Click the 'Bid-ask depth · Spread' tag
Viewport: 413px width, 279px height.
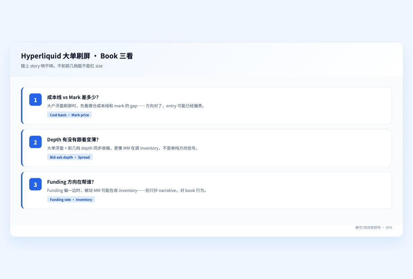(70, 157)
